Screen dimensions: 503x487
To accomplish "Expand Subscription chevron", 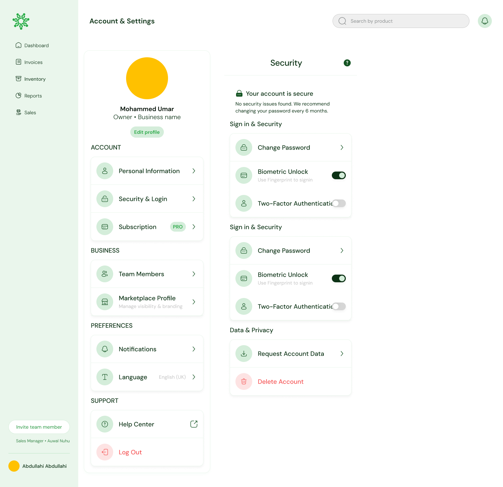I will click(194, 227).
